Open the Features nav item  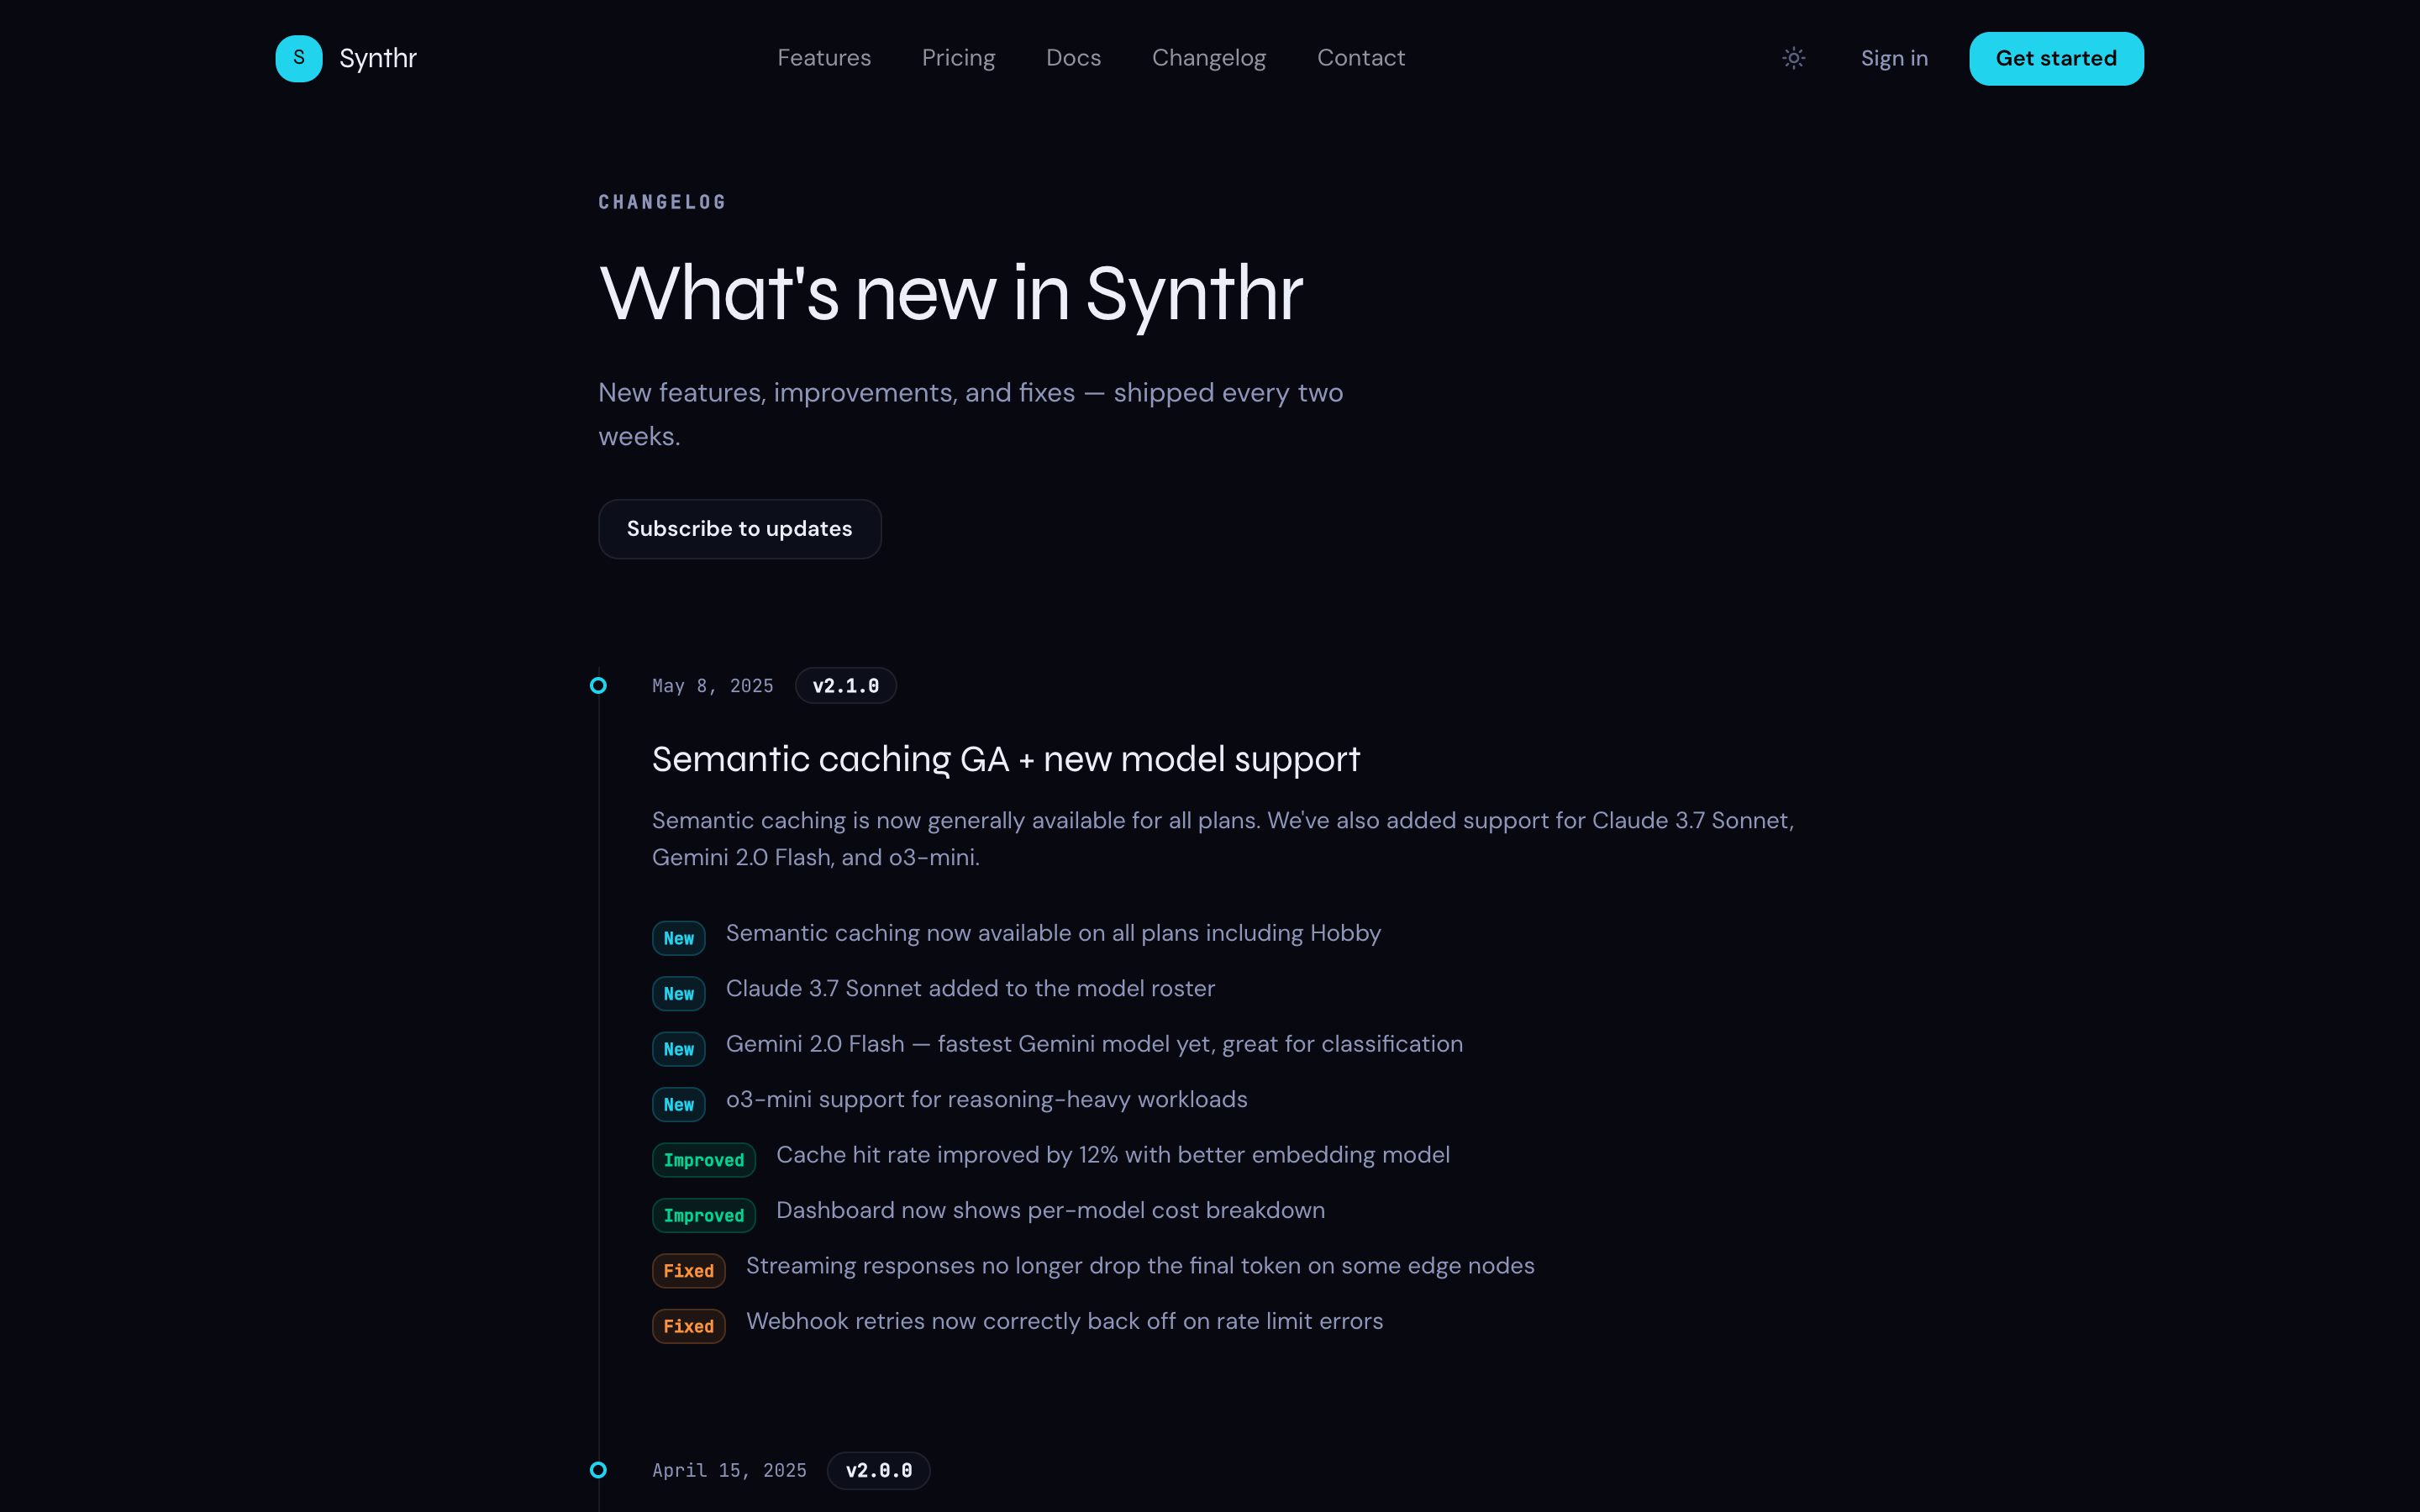point(824,58)
